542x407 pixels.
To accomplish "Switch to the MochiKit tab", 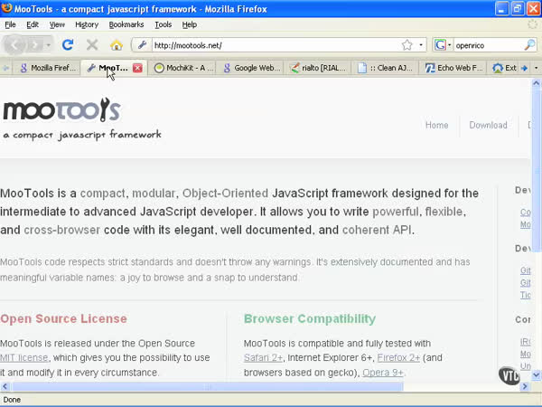I will click(x=183, y=68).
